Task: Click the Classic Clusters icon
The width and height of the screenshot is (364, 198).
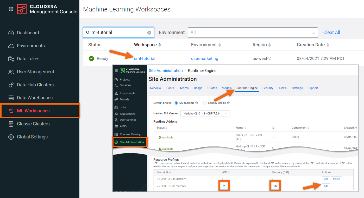Action: point(11,124)
